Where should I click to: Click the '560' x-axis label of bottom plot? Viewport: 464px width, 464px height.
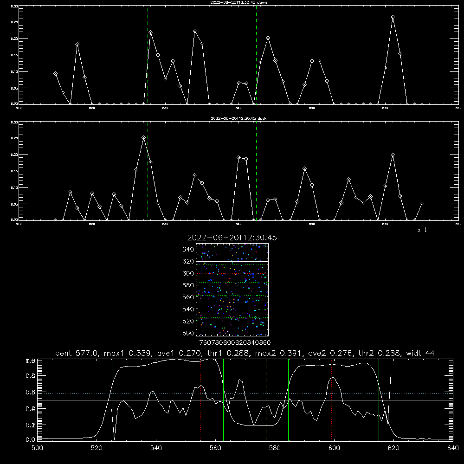215,448
